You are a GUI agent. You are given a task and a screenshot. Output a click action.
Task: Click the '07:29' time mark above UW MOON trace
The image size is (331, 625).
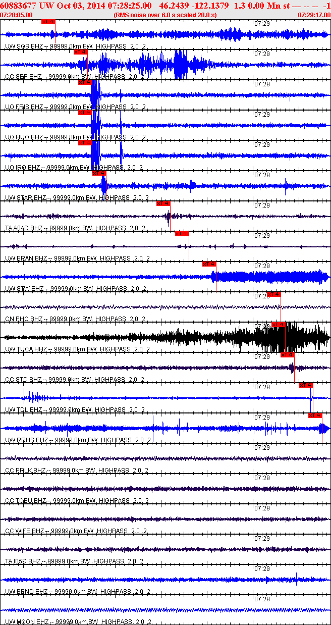click(x=262, y=599)
